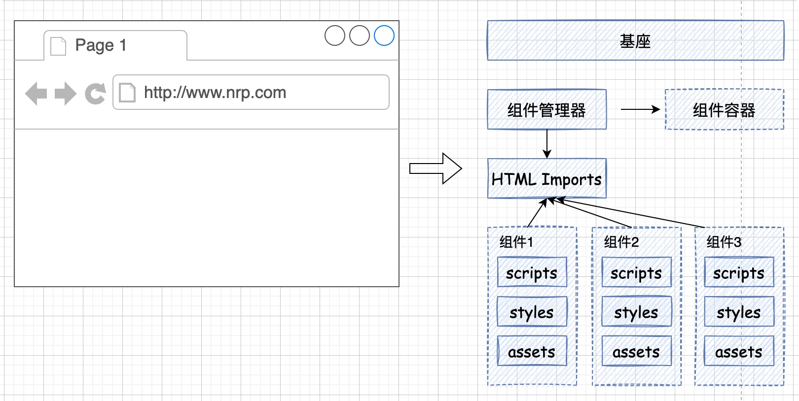Select the scripts box in 组件3

click(x=739, y=272)
